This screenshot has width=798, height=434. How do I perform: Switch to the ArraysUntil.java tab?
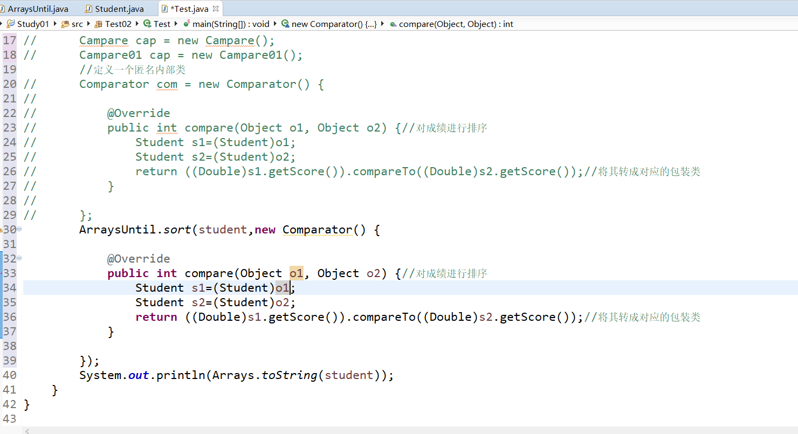tap(38, 9)
